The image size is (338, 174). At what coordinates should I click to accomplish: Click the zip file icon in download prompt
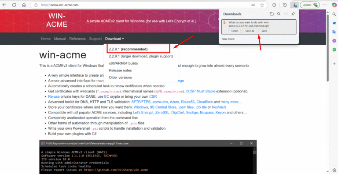[224, 22]
